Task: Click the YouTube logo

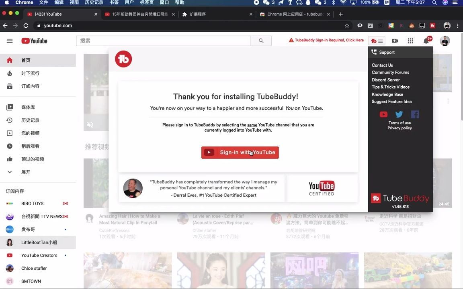Action: point(34,41)
